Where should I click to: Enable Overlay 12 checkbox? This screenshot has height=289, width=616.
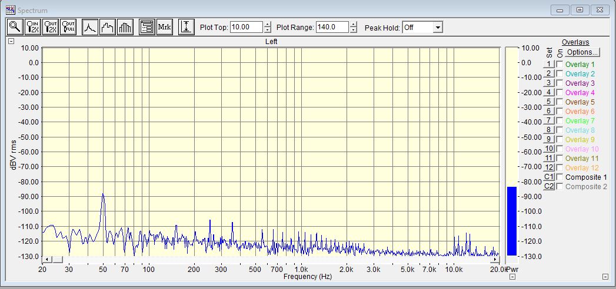click(560, 168)
